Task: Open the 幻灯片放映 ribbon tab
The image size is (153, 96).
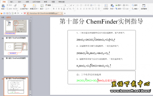Action: point(36,2)
